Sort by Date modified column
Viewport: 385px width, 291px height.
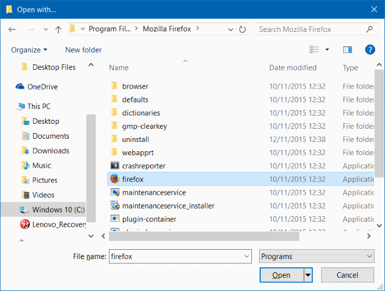(293, 68)
